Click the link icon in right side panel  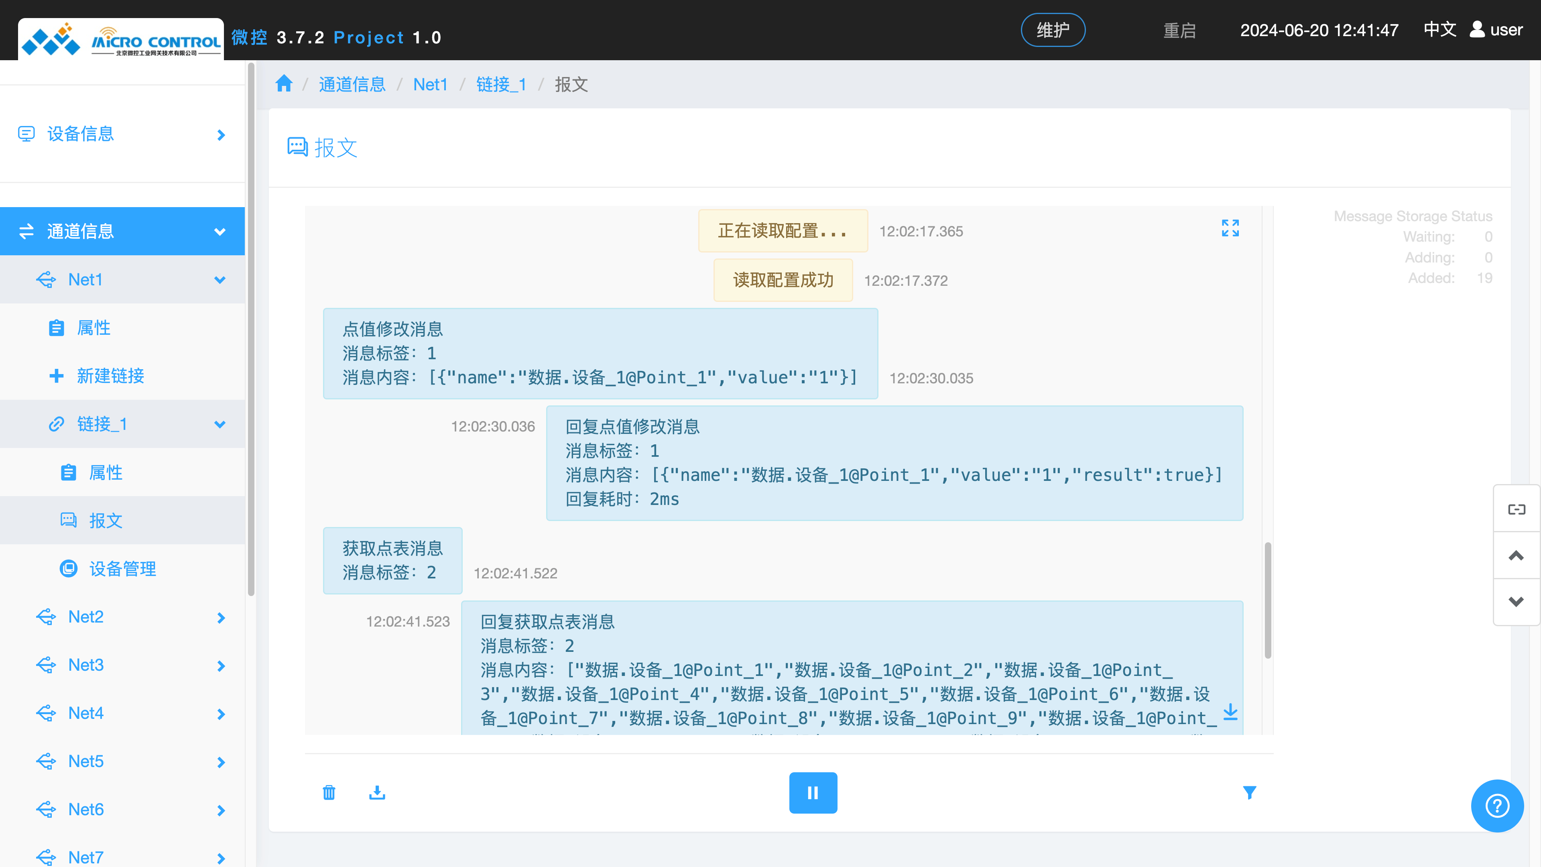pyautogui.click(x=1516, y=509)
